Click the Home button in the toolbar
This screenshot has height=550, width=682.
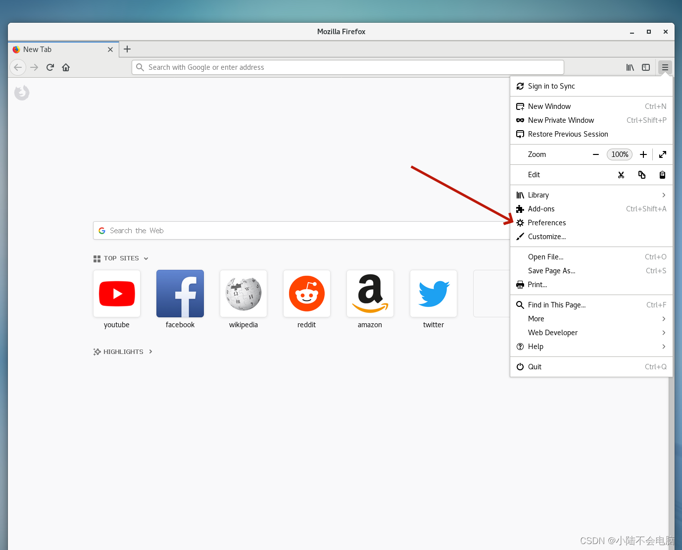66,67
